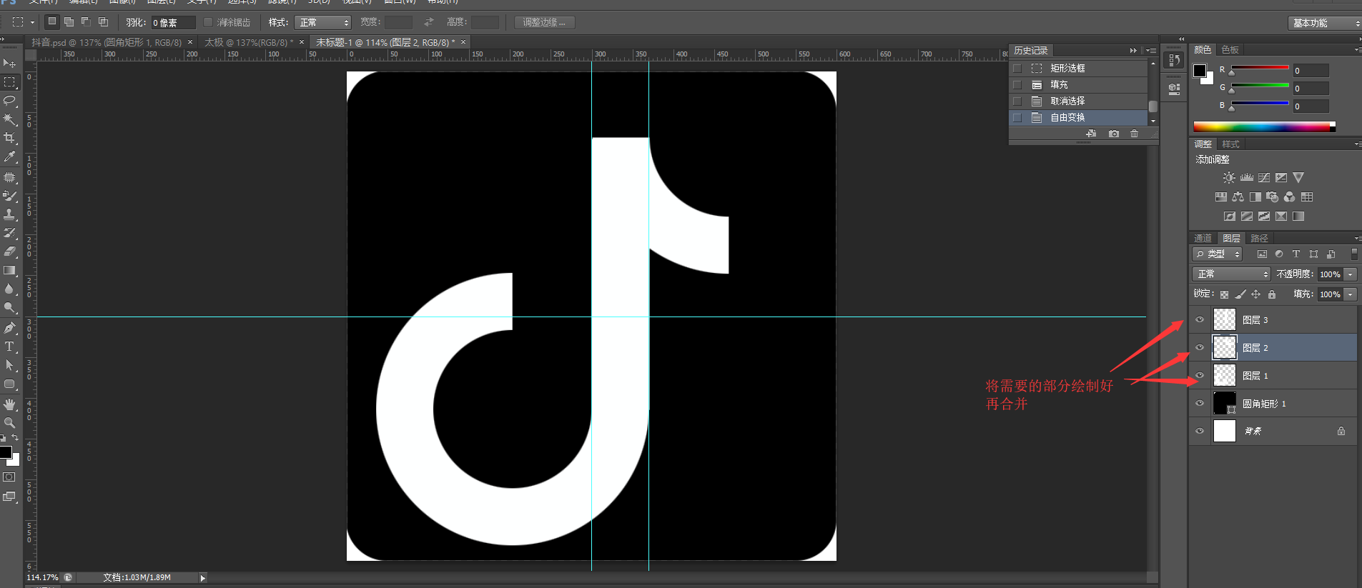The height and width of the screenshot is (588, 1362).
Task: Switch to the 路径 paths tab
Action: pyautogui.click(x=1259, y=239)
